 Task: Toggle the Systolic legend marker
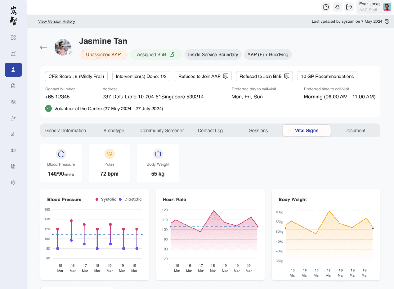[x=97, y=200]
